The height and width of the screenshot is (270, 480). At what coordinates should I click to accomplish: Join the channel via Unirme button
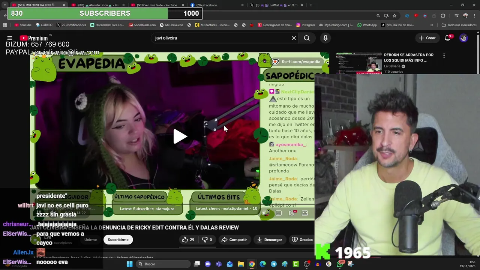[90, 240]
